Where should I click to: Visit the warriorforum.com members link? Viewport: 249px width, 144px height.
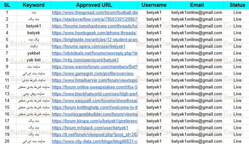point(95,67)
